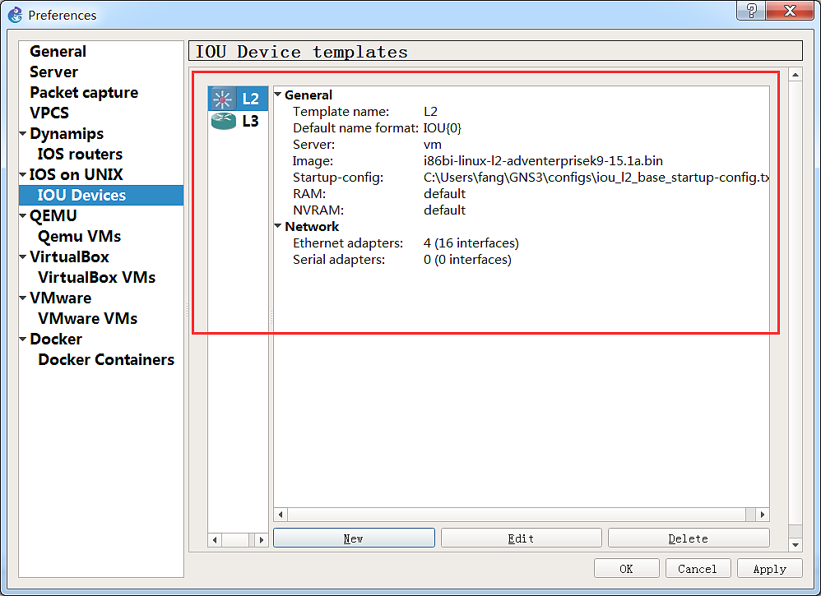Collapse the QEMU tree category

click(x=23, y=216)
